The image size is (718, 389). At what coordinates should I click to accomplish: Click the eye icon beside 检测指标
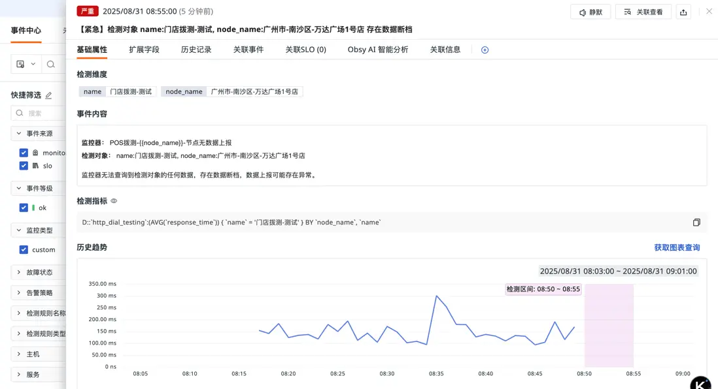pyautogui.click(x=114, y=201)
